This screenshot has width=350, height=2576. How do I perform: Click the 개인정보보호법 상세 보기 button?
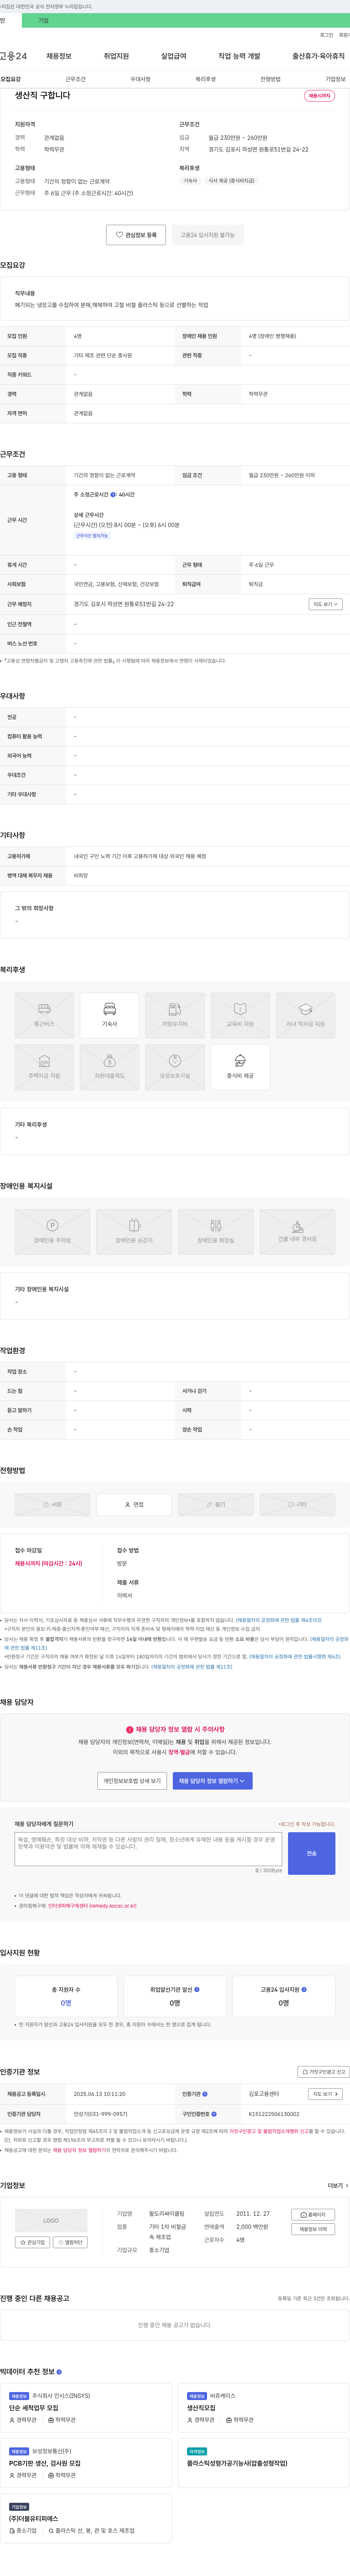[x=132, y=1781]
